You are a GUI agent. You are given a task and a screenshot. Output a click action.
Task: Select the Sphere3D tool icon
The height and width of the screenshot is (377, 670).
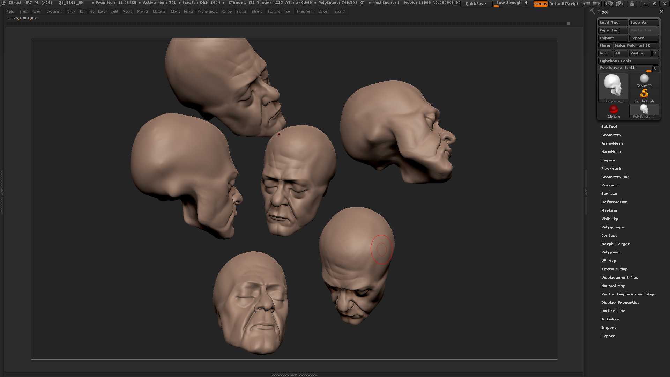tap(644, 80)
